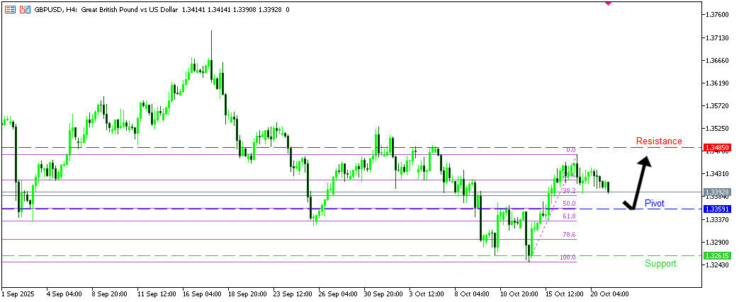Image resolution: width=739 pixels, height=302 pixels.
Task: Click the 50.0 Fibonacci level label
Action: point(569,204)
